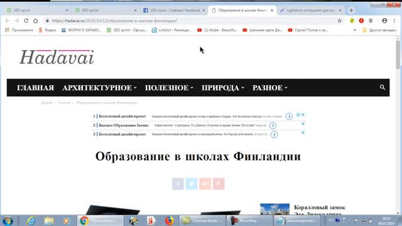Click the gray shield extension icon

pos(371,21)
